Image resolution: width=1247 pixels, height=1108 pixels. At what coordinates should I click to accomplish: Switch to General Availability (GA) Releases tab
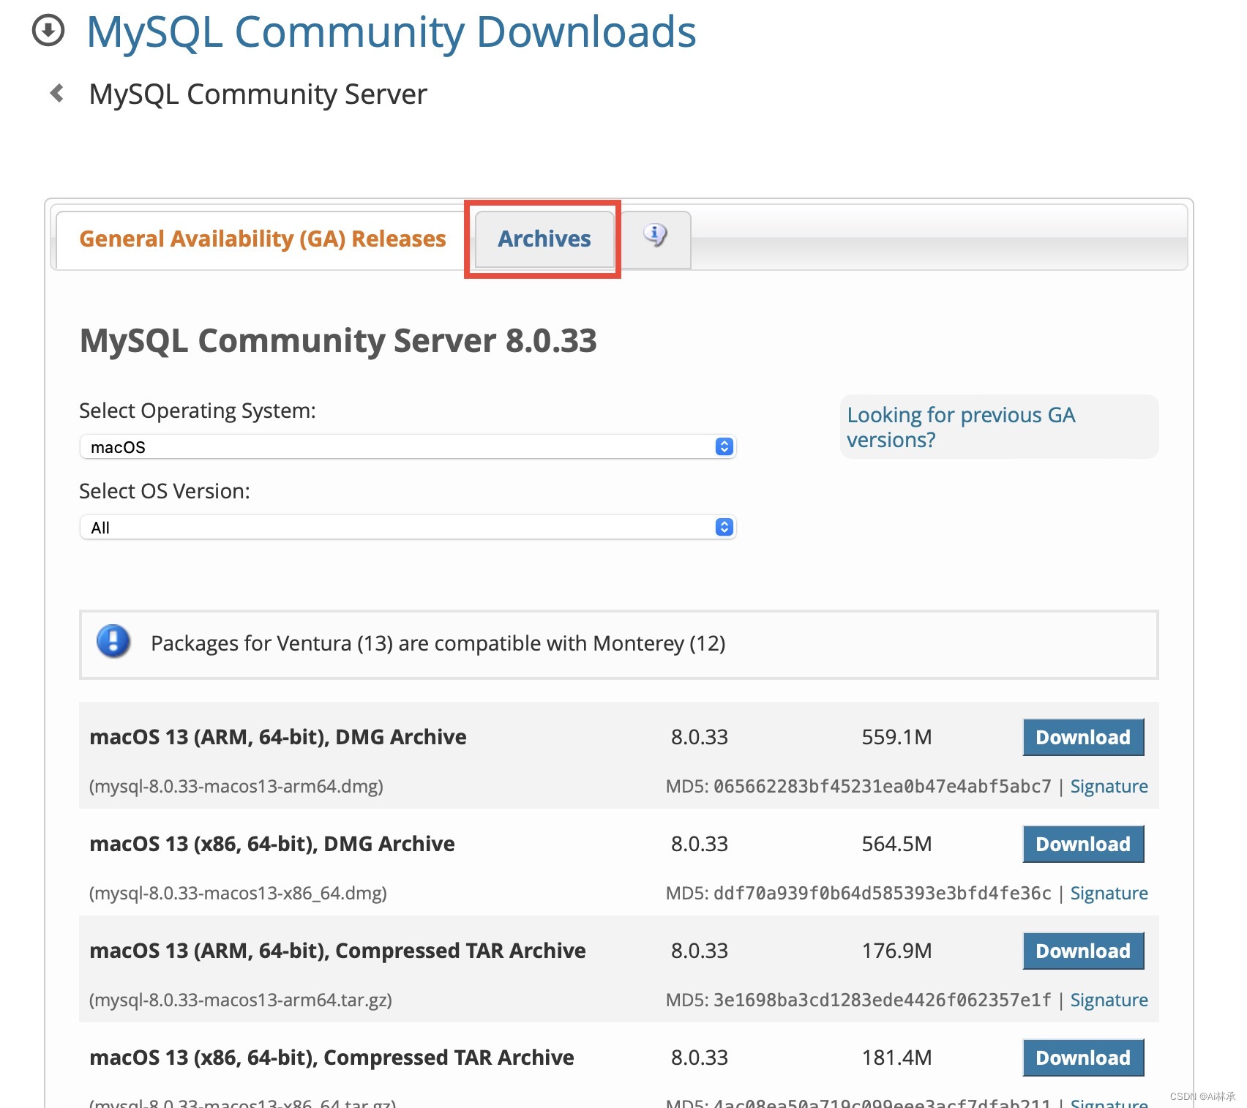tap(262, 239)
